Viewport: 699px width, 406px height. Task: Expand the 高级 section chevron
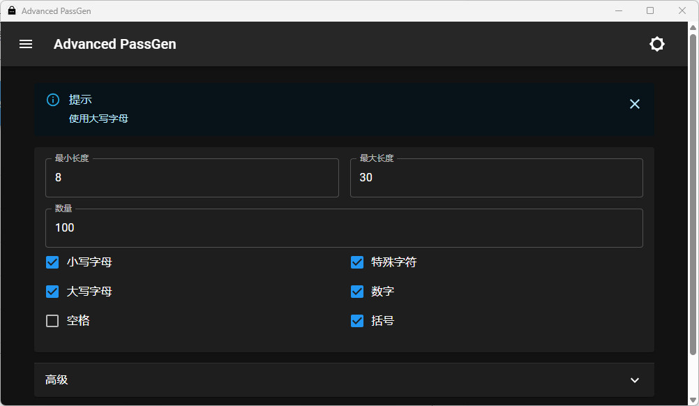click(634, 380)
